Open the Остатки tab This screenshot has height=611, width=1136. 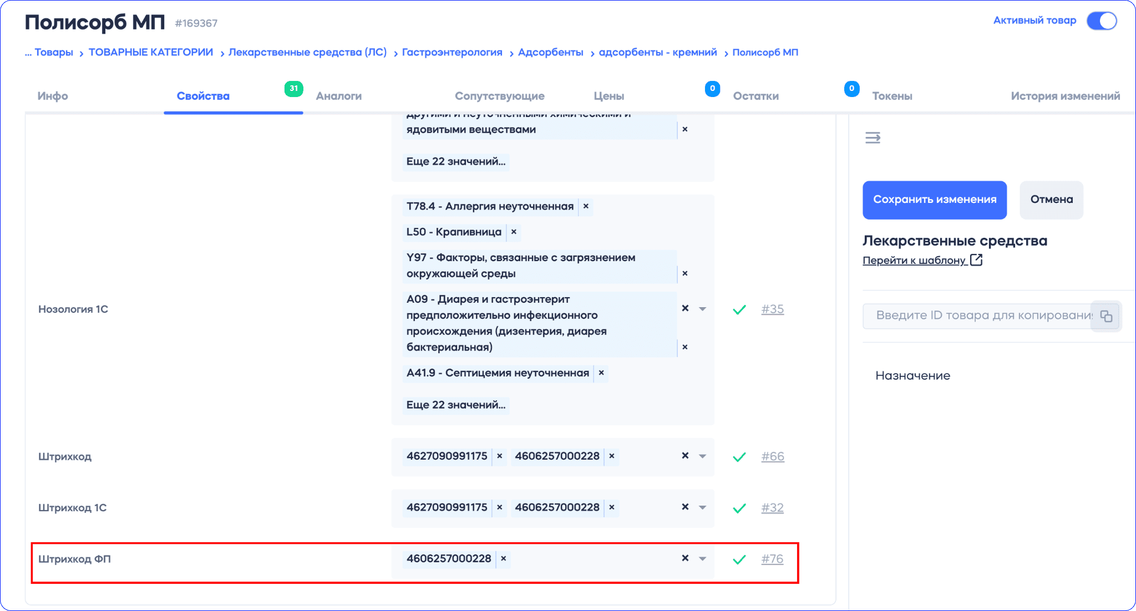pos(756,96)
